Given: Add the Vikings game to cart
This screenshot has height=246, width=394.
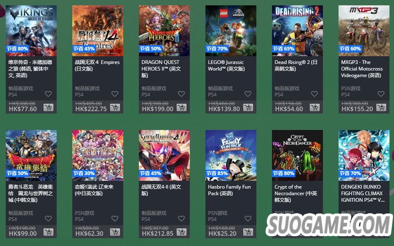Looking at the screenshot, I should point(48,108).
